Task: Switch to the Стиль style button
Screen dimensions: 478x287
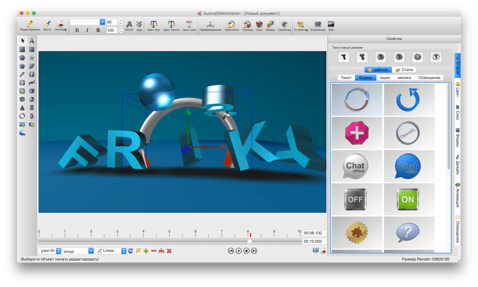Action: [404, 70]
